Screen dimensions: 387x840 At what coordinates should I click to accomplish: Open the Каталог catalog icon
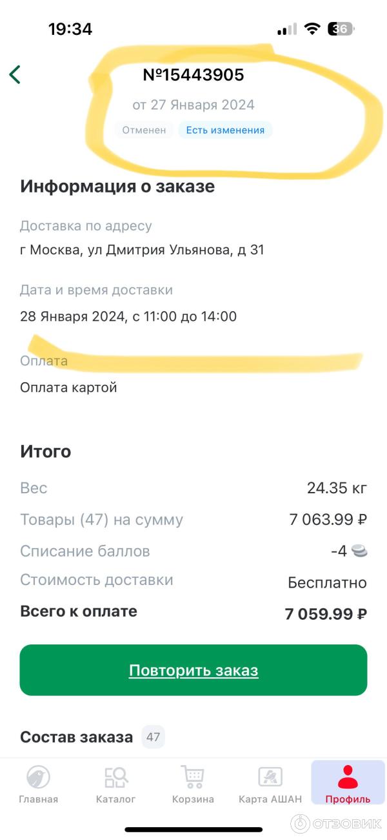point(115,777)
